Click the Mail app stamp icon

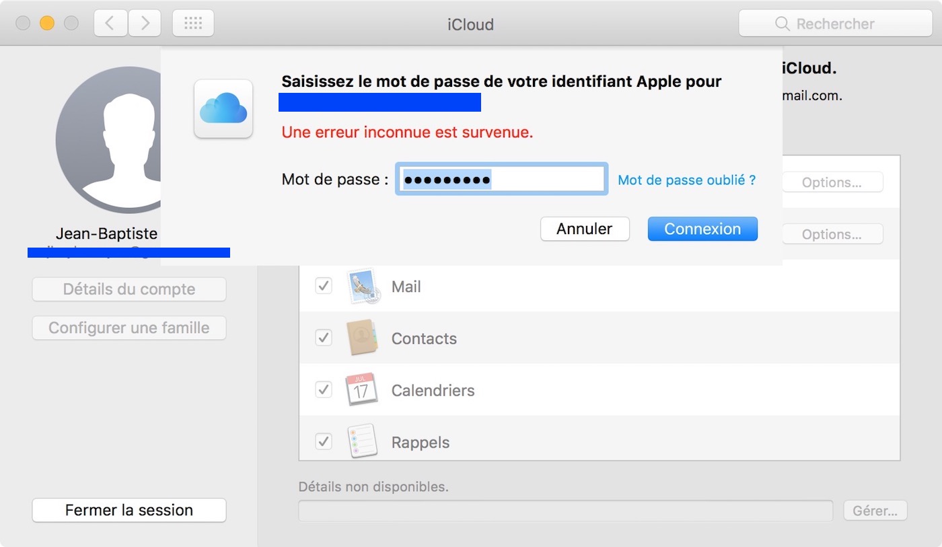(x=364, y=287)
